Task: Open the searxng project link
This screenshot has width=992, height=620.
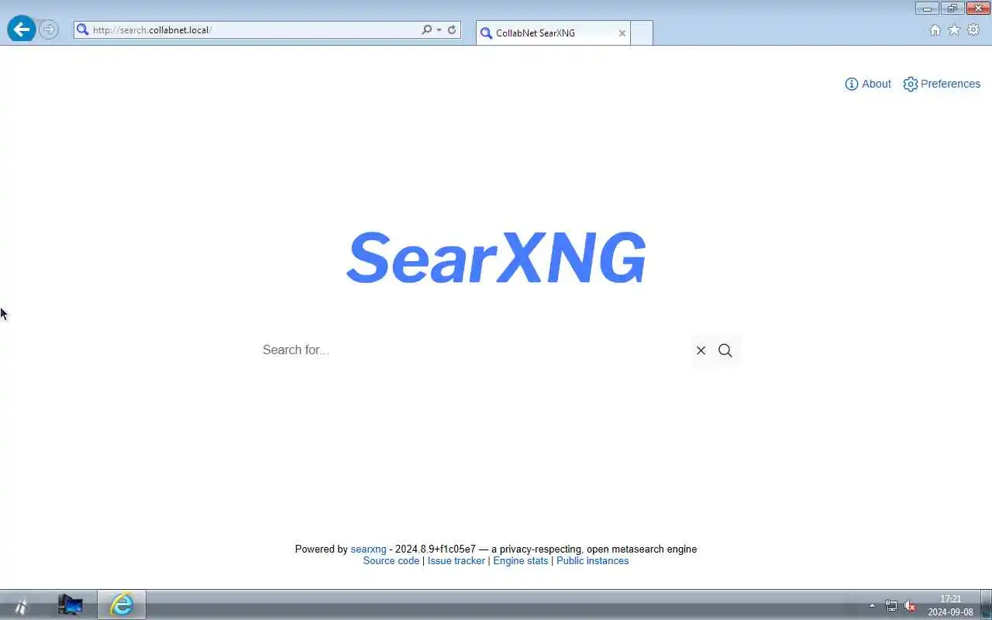Action: (x=368, y=549)
